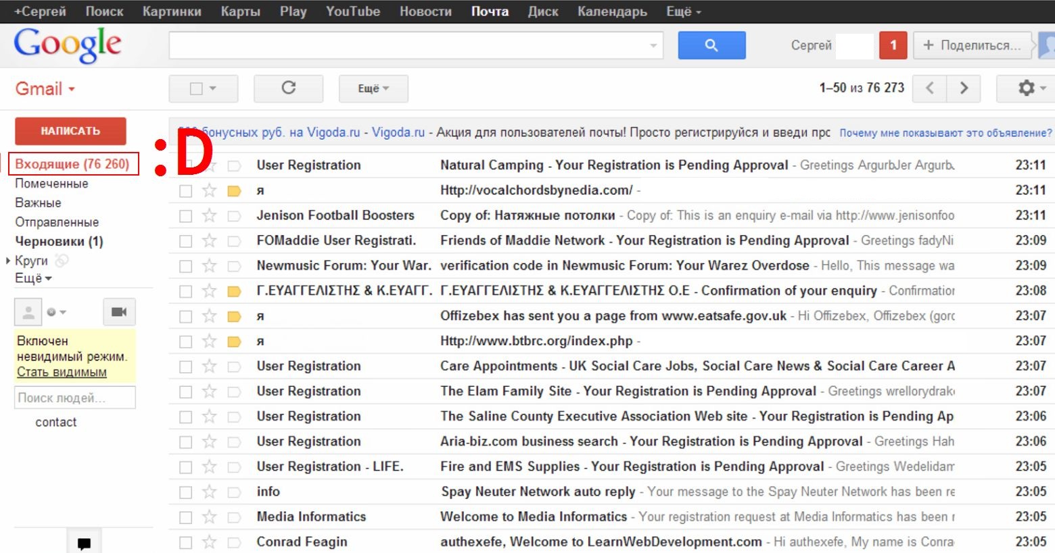Select the Media Informatics email checkbox
The image size is (1055, 553).
[x=185, y=518]
